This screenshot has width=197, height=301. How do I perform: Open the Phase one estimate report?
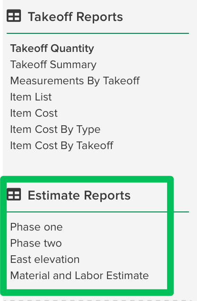click(x=37, y=227)
